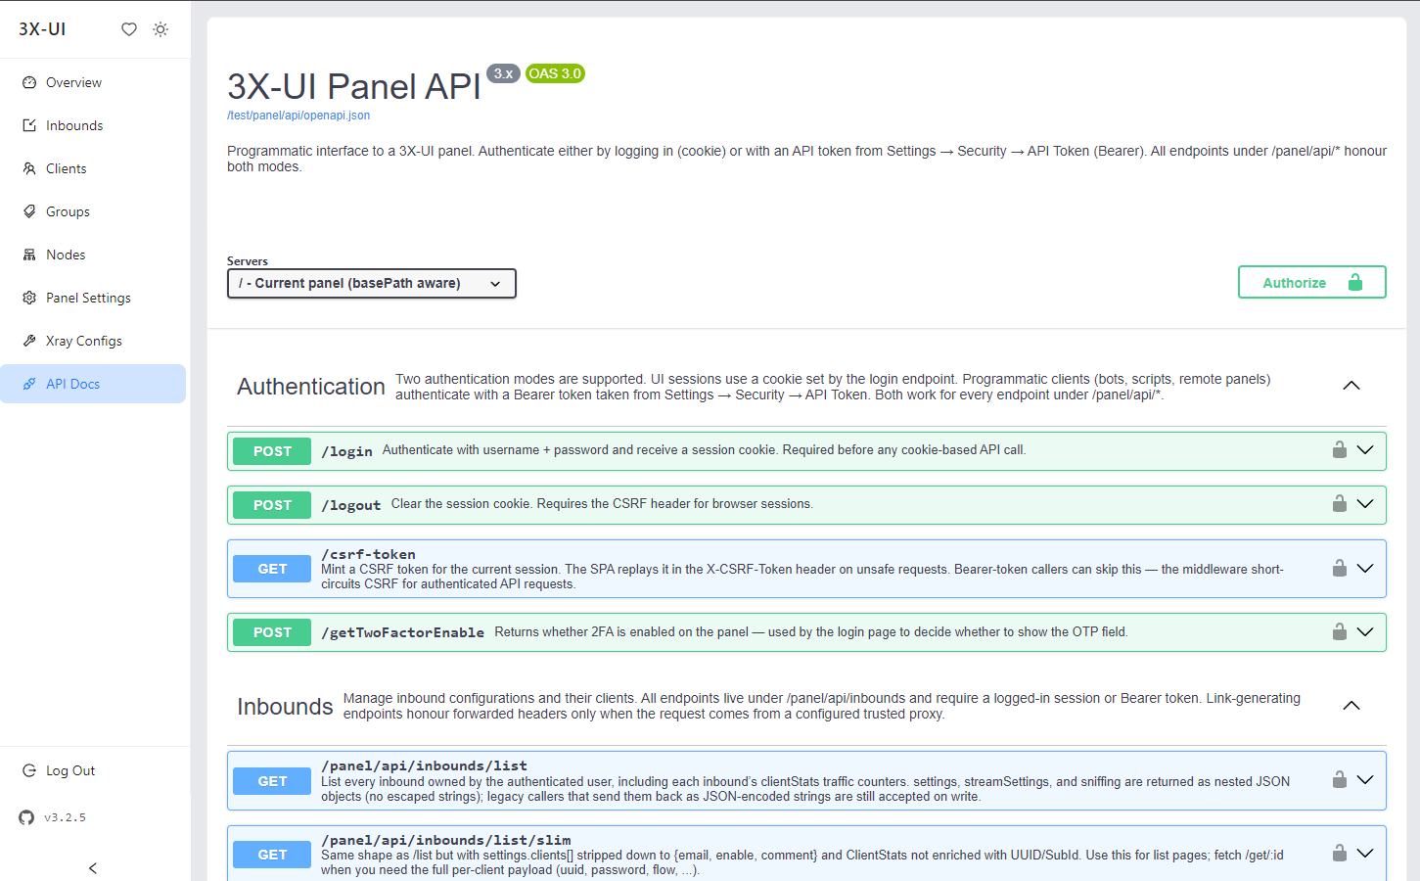The image size is (1420, 881).
Task: Open the Clients menu item
Action: [x=93, y=168]
